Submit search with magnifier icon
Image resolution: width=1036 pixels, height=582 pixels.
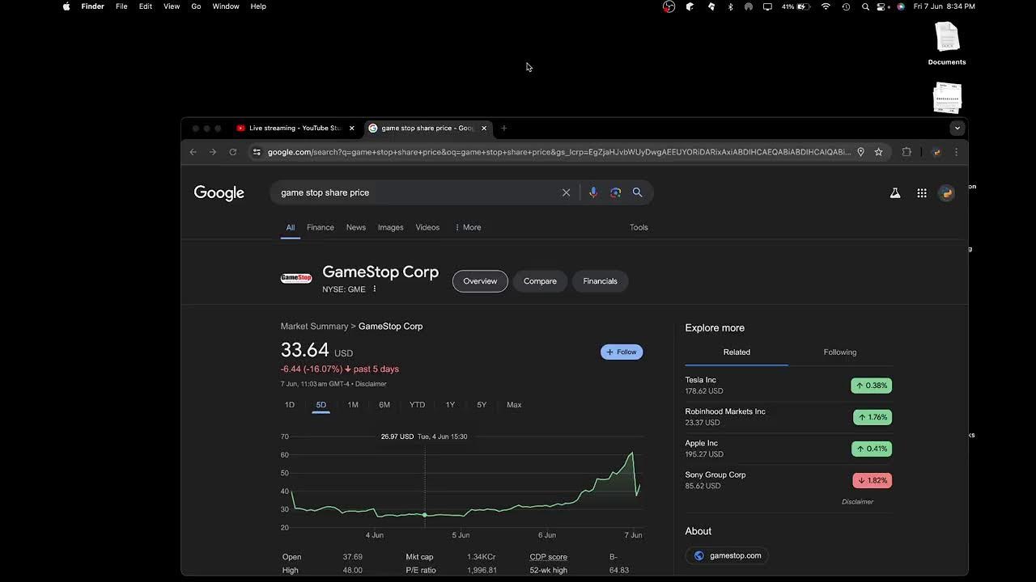coord(637,192)
